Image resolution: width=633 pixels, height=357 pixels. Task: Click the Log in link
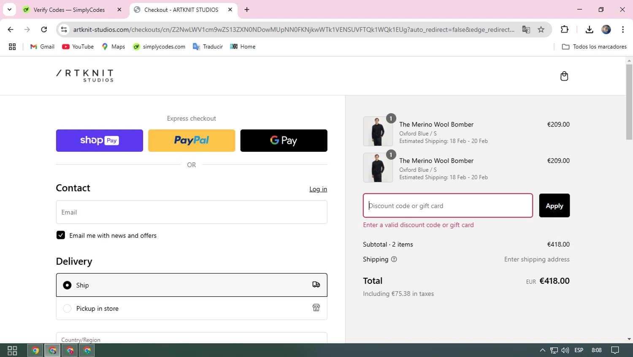(318, 189)
